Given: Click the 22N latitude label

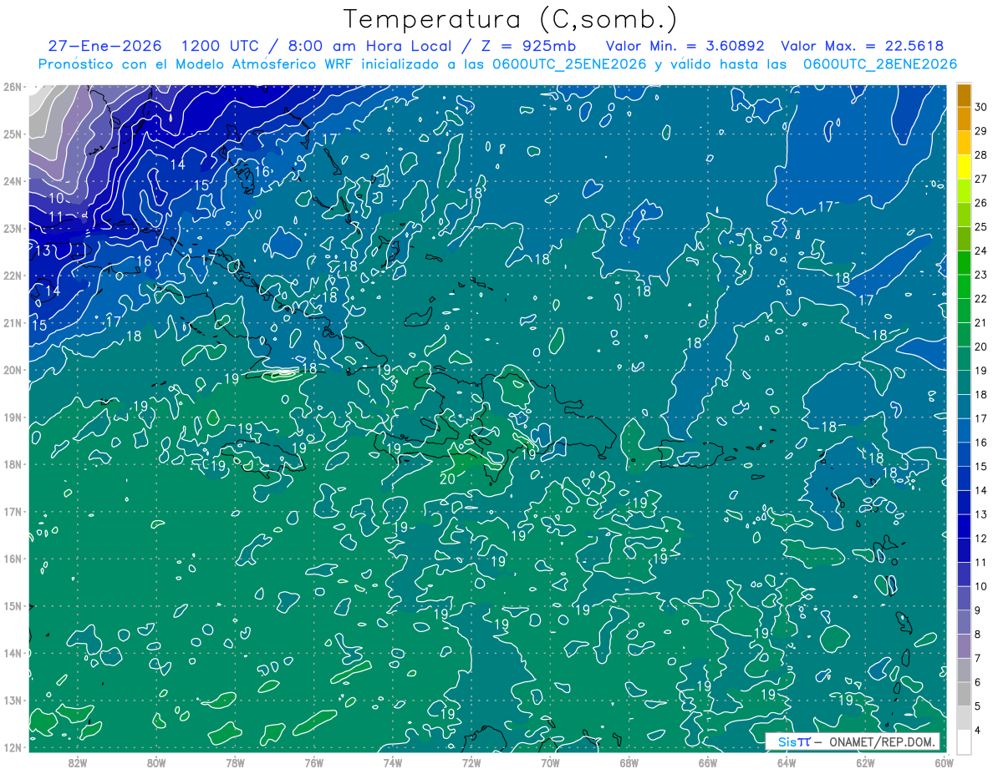Looking at the screenshot, I should (x=13, y=275).
